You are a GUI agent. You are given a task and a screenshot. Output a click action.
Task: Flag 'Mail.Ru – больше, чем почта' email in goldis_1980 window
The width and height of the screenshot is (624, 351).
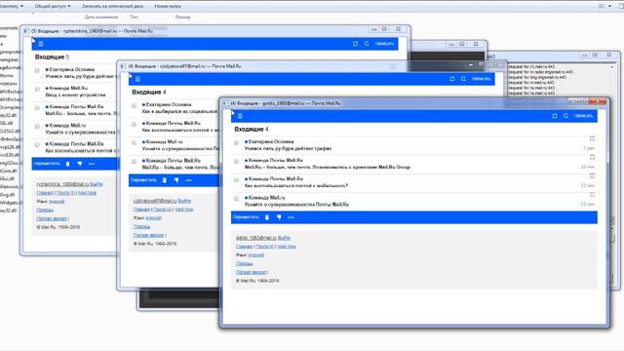pyautogui.click(x=592, y=158)
